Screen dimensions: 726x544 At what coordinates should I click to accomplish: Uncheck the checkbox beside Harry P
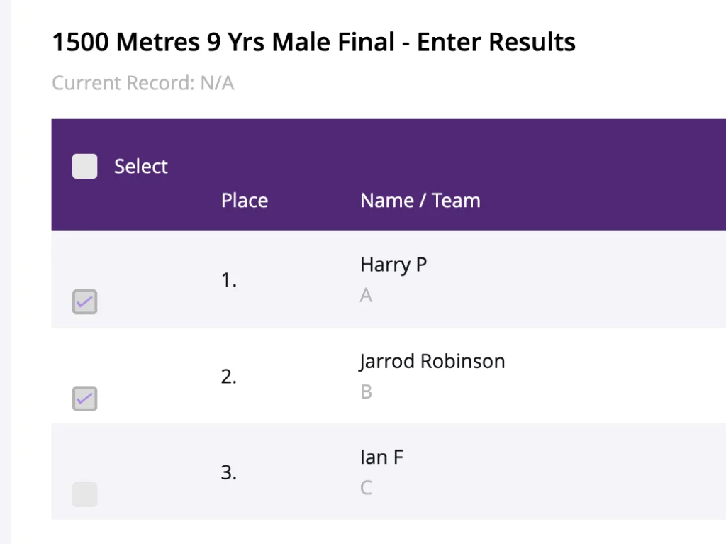click(x=85, y=301)
